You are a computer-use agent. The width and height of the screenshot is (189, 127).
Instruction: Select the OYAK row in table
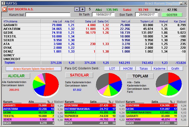click(x=94, y=48)
